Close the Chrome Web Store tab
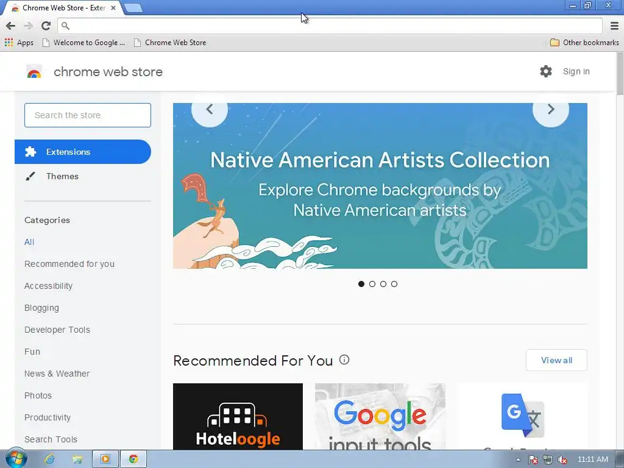 pos(113,7)
